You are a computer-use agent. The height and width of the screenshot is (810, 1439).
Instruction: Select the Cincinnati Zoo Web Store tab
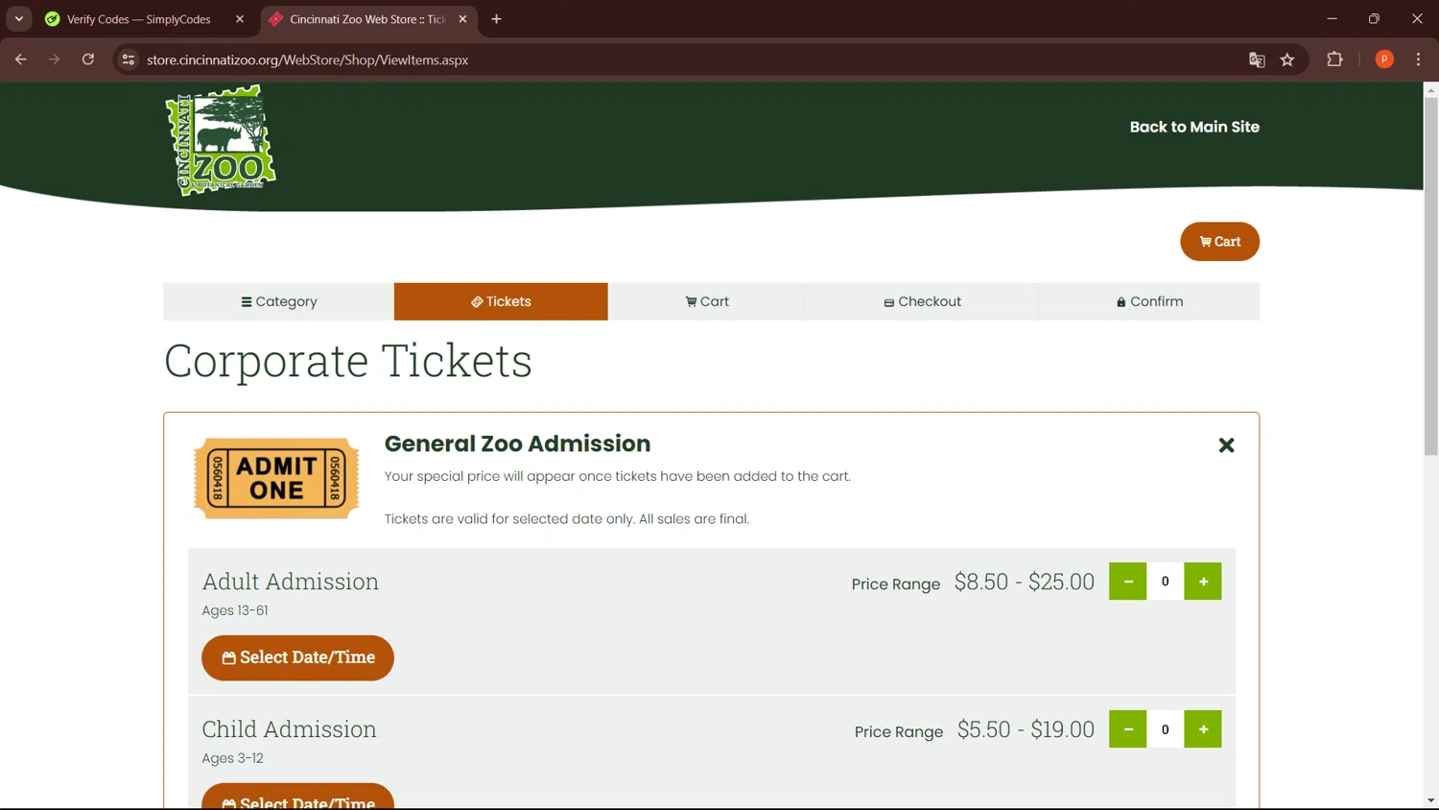point(368,19)
